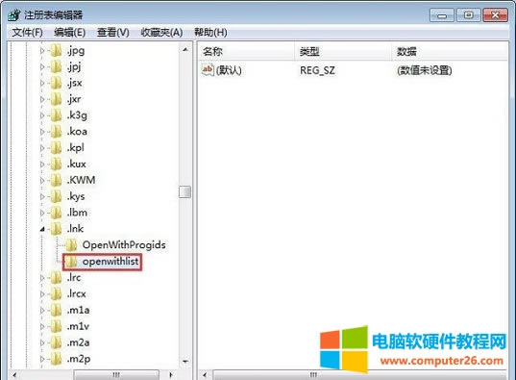Image resolution: width=516 pixels, height=380 pixels.
Task: Expand the .lrc tree node
Action: tap(42, 277)
